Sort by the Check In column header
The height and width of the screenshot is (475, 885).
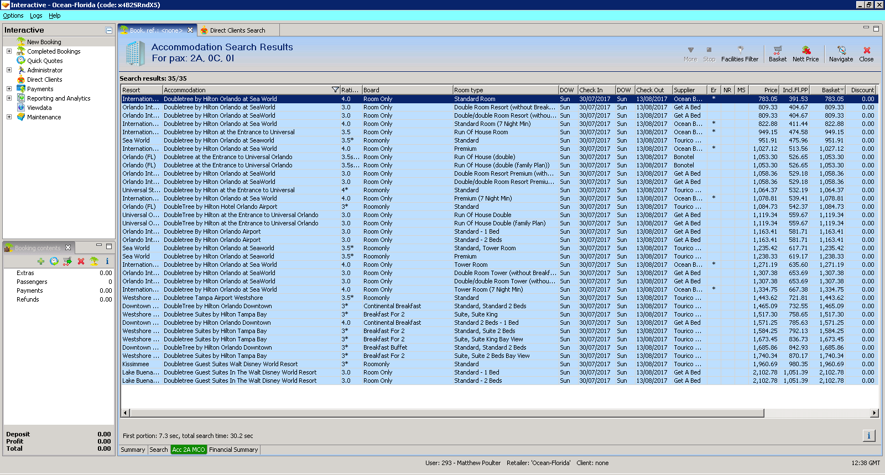pos(596,90)
